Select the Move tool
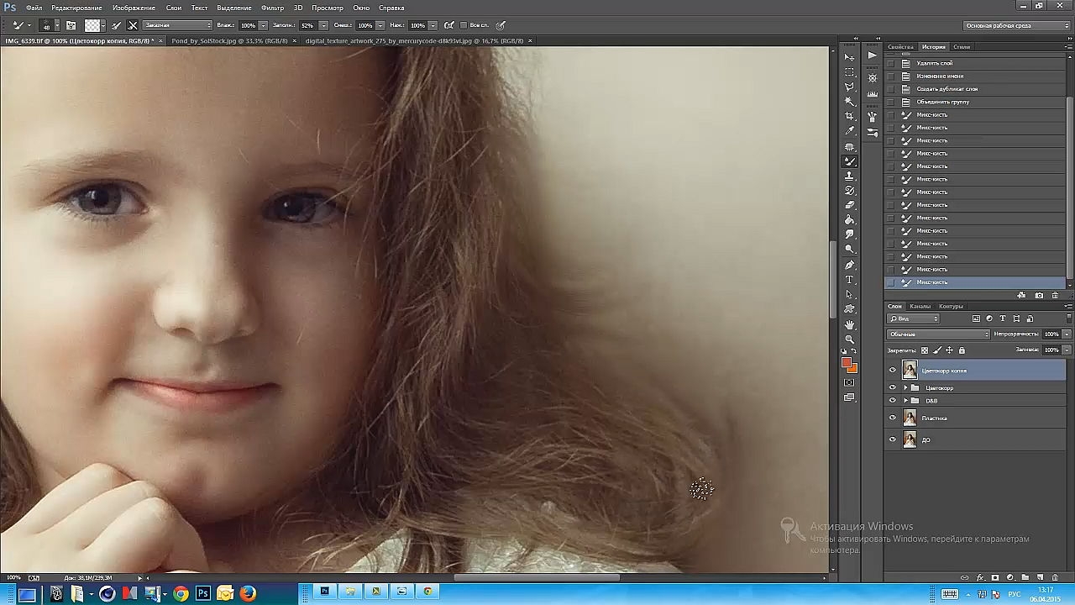 tap(850, 56)
